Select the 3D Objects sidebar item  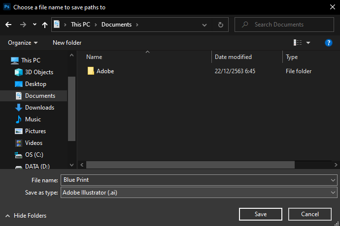coord(39,72)
